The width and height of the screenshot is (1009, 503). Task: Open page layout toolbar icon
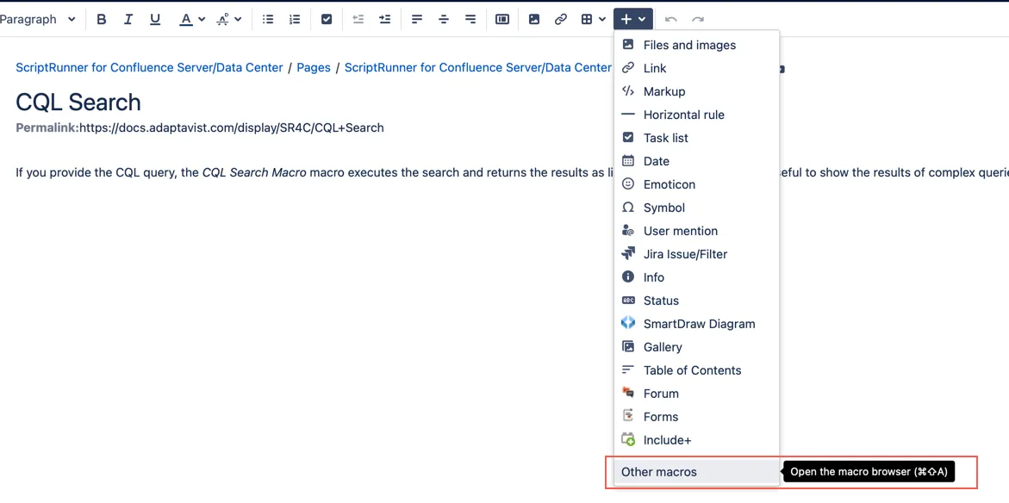tap(502, 19)
